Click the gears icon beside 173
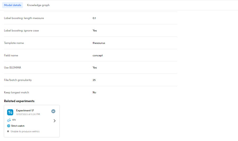238x141 pixels. coord(9,120)
